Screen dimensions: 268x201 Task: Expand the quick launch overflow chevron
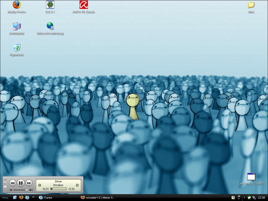[x=33, y=197]
